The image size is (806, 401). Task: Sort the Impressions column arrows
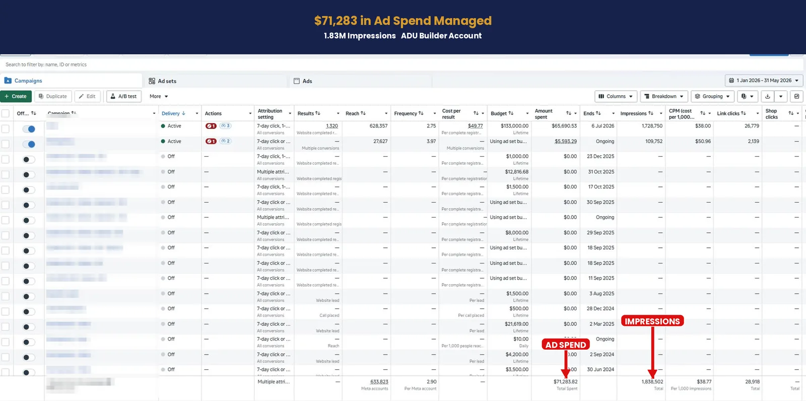(651, 113)
